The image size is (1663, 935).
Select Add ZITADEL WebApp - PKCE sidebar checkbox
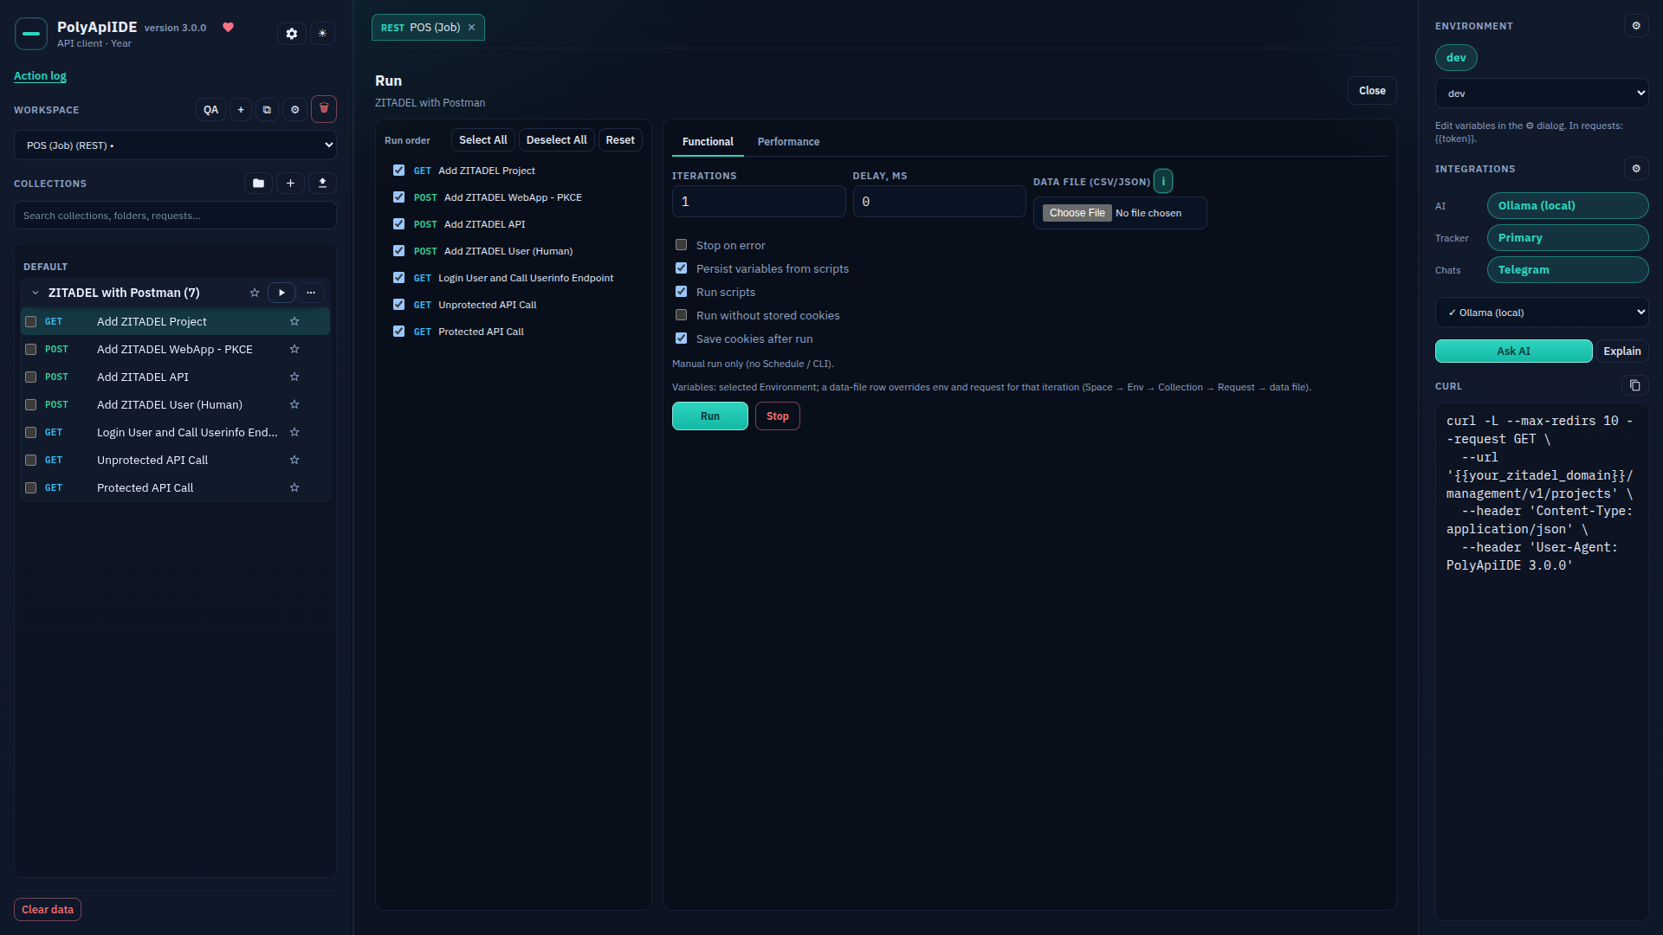coord(30,349)
